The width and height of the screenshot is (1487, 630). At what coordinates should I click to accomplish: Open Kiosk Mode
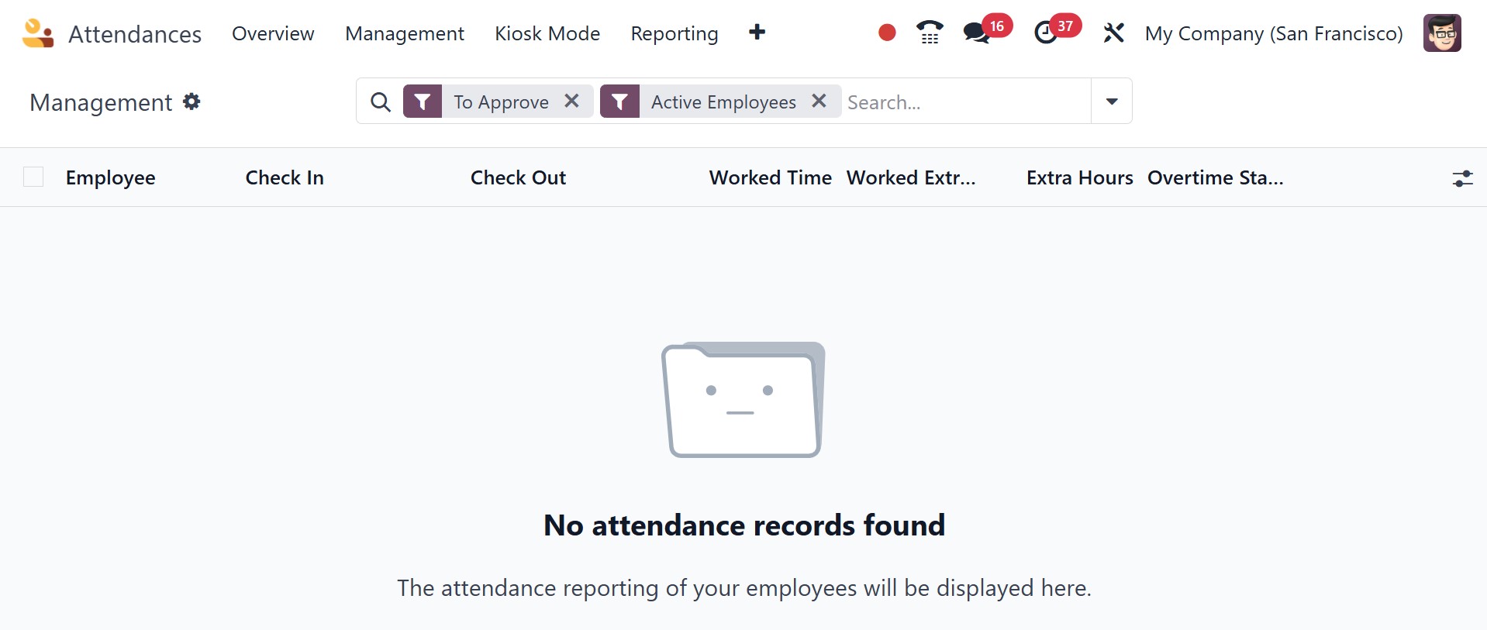(x=547, y=33)
